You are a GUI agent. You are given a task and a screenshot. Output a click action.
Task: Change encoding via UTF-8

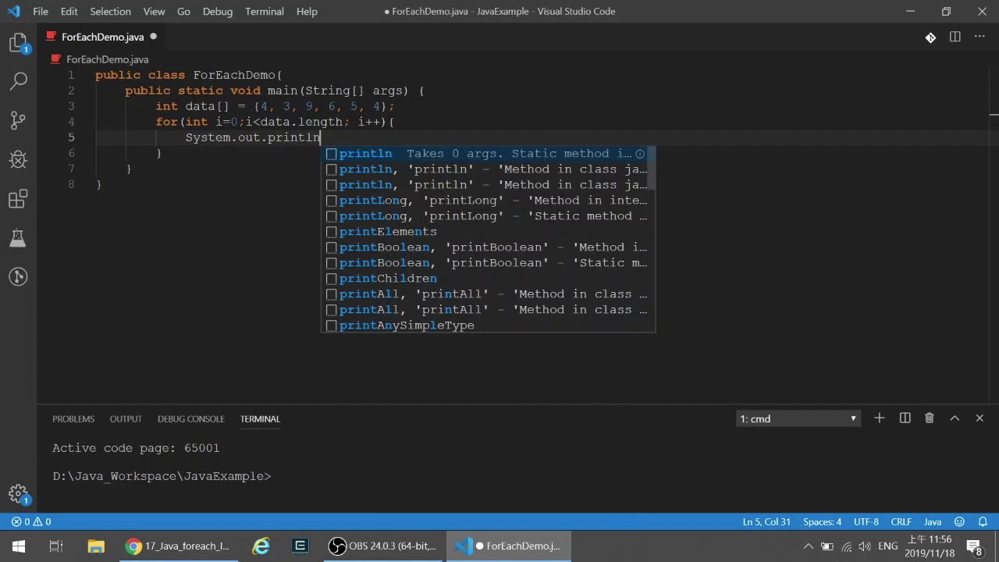pos(866,521)
